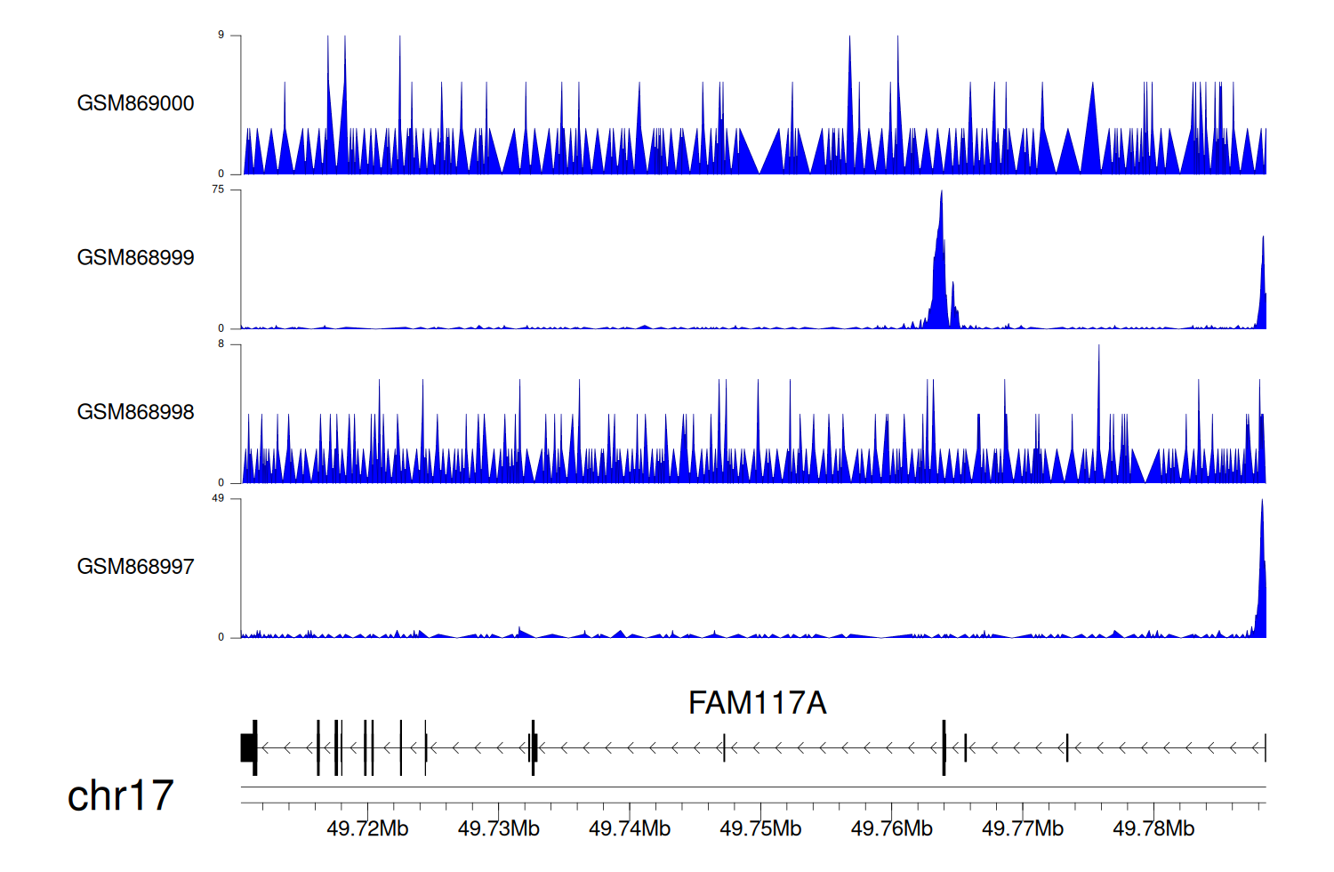
Task: Click the y-axis maximum value 75
Action: tap(218, 190)
